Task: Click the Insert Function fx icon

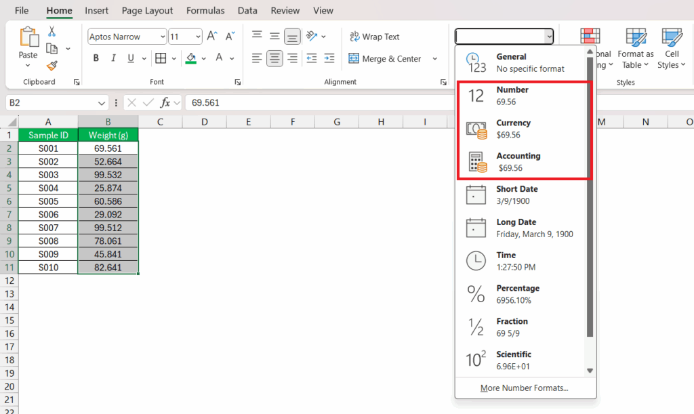Action: tap(165, 103)
